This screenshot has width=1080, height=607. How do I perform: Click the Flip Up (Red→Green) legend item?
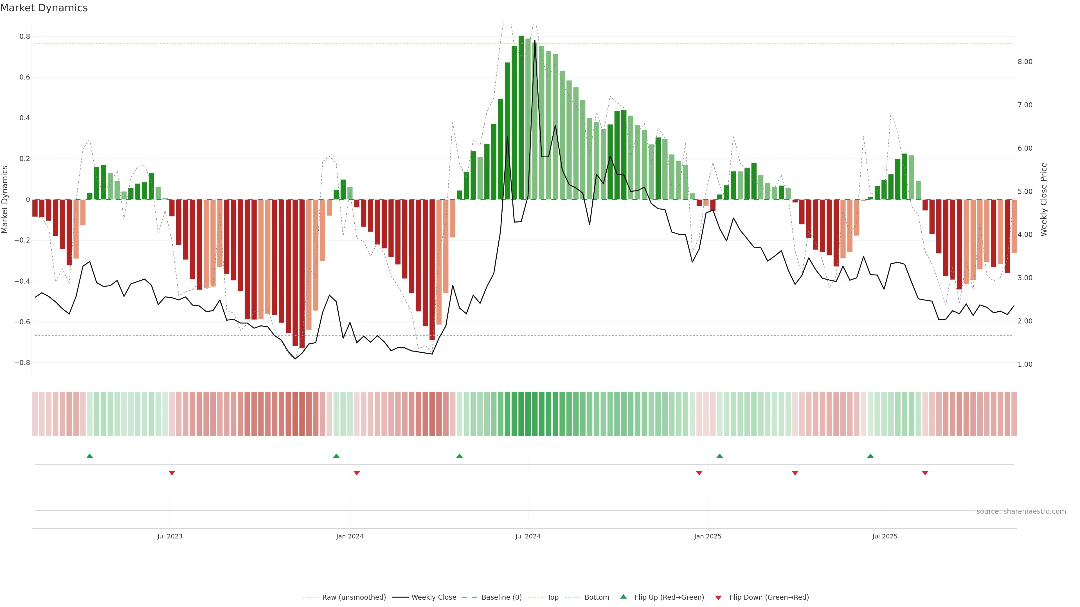tap(669, 597)
